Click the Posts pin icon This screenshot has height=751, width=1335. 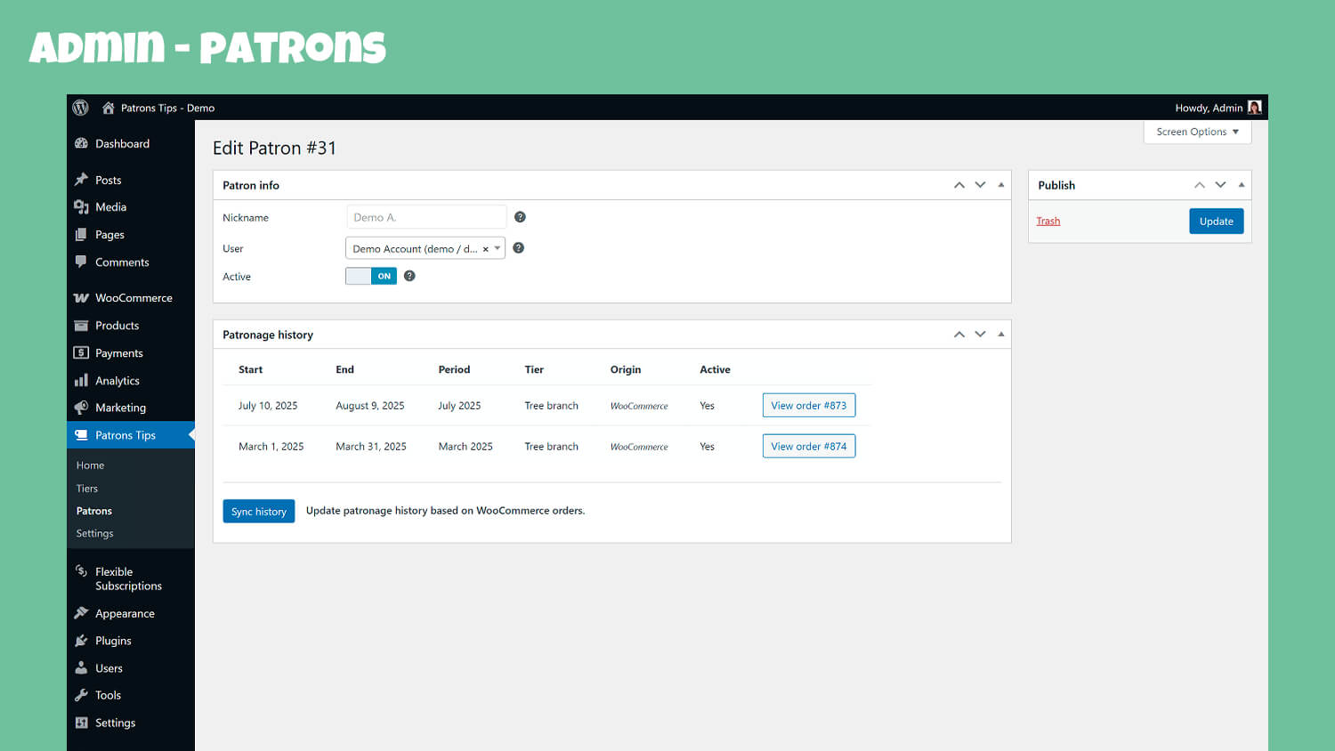point(81,180)
